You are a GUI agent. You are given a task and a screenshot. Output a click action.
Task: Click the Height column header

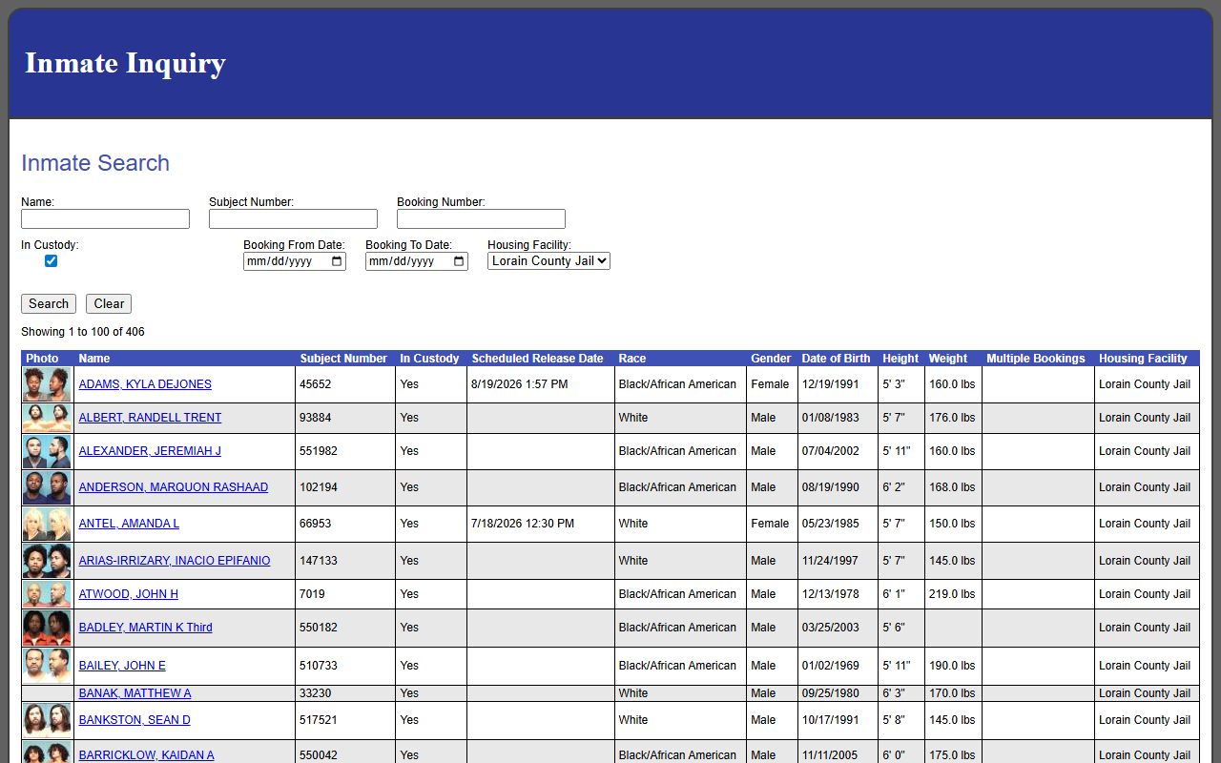point(900,359)
